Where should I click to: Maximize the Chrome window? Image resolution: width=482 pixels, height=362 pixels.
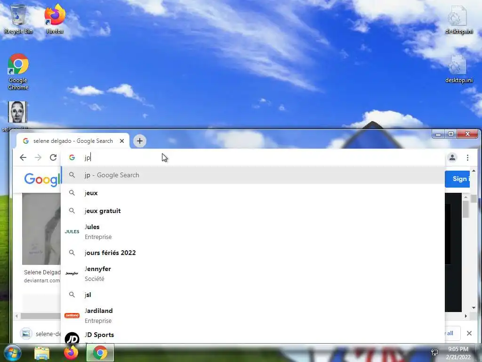(451, 134)
